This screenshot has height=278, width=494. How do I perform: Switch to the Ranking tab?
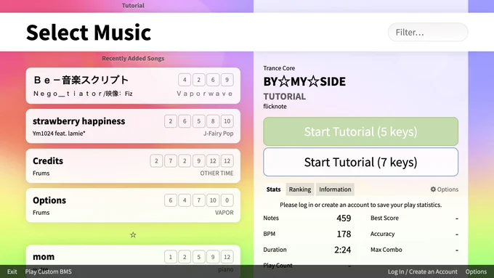(x=300, y=189)
